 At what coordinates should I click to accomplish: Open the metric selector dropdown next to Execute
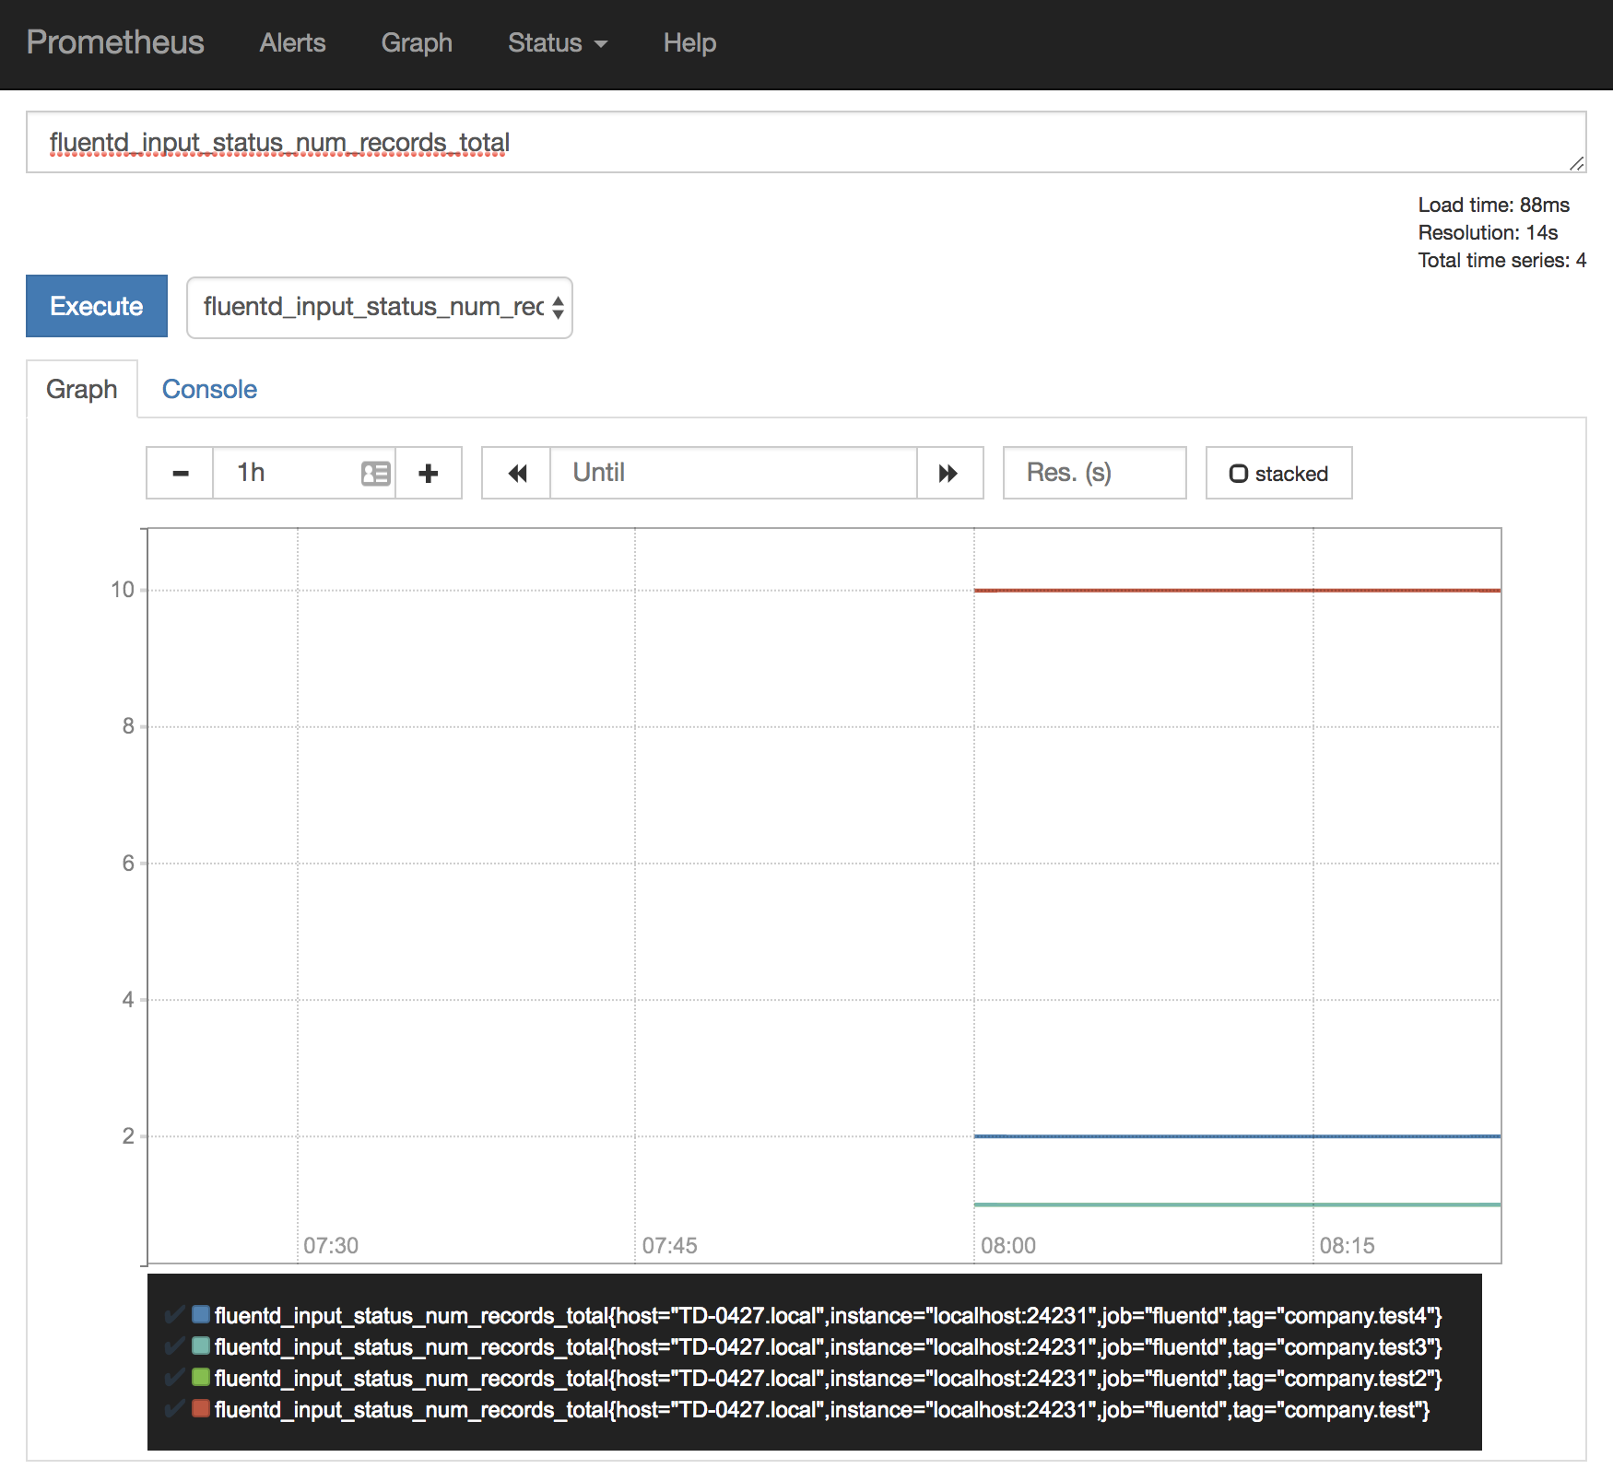[380, 308]
